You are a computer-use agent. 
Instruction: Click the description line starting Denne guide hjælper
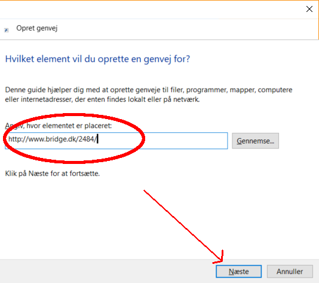tap(149, 90)
